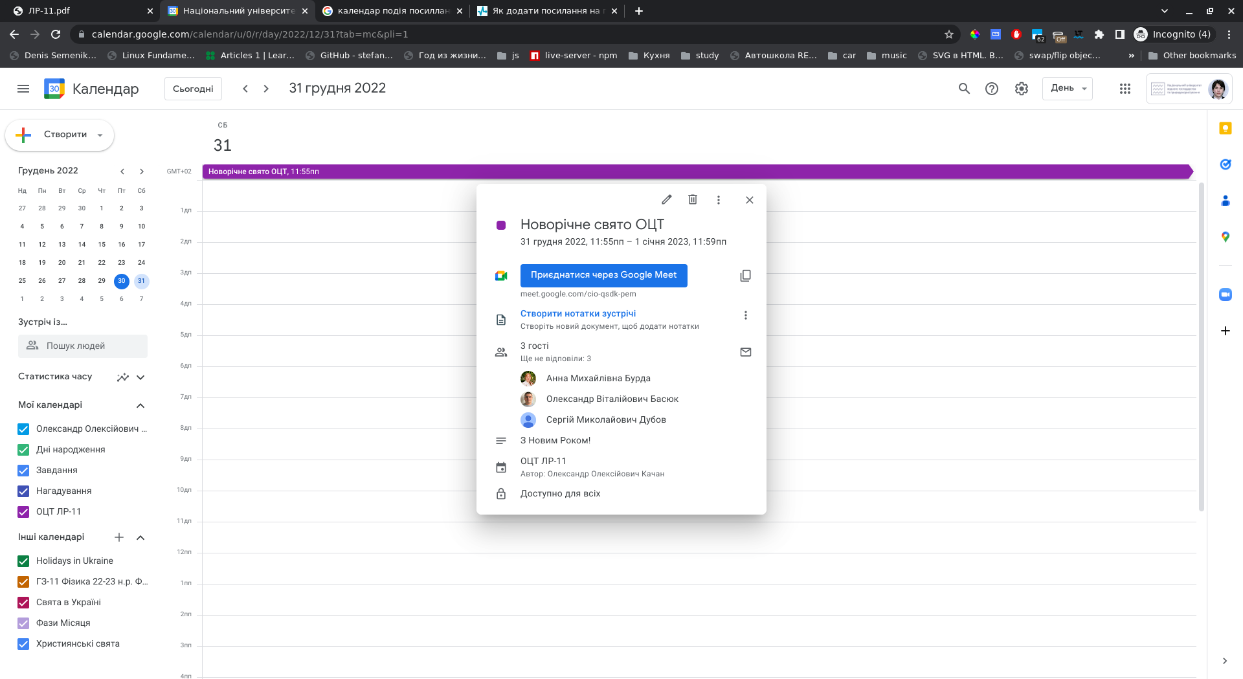
Task: Copy the Google Meet link via copy icon
Action: coord(745,276)
